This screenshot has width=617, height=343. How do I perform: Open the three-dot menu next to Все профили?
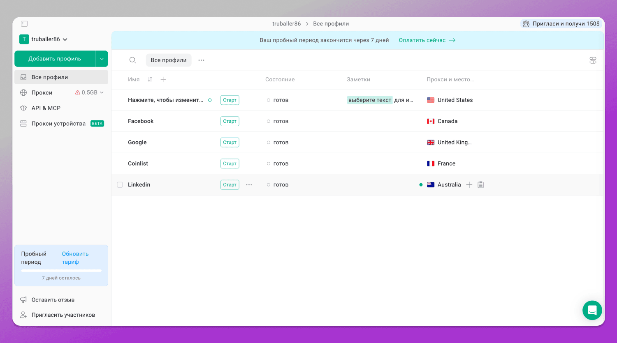tap(201, 60)
